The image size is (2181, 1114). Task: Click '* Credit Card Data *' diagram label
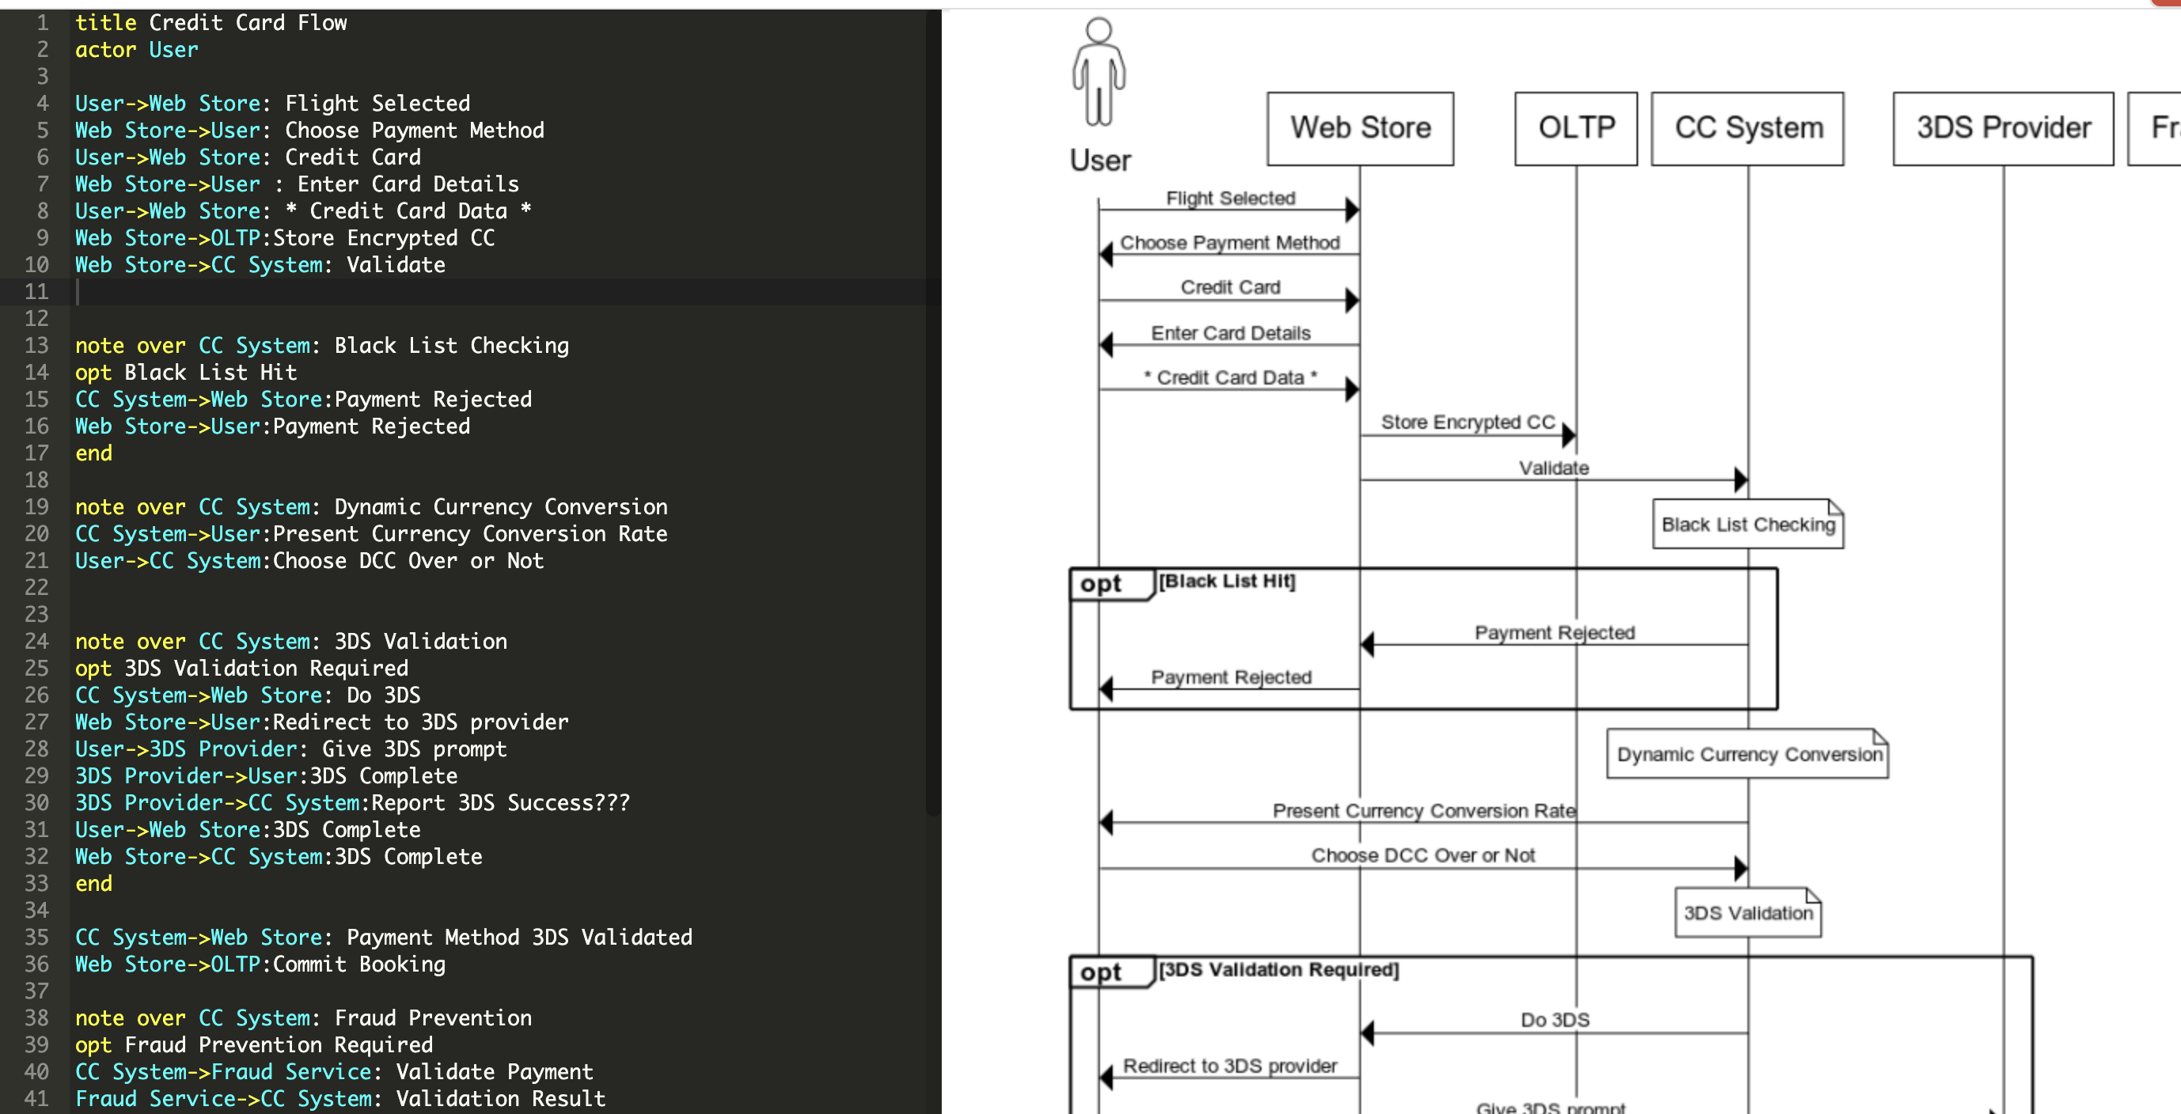[x=1231, y=377]
